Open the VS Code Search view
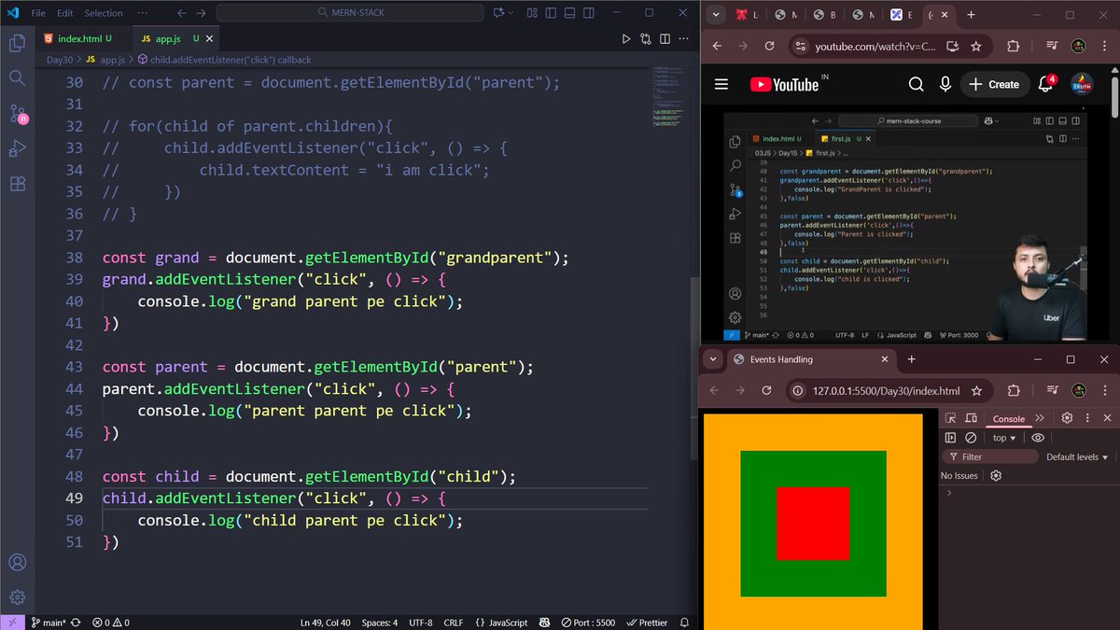The height and width of the screenshot is (630, 1120). click(17, 78)
